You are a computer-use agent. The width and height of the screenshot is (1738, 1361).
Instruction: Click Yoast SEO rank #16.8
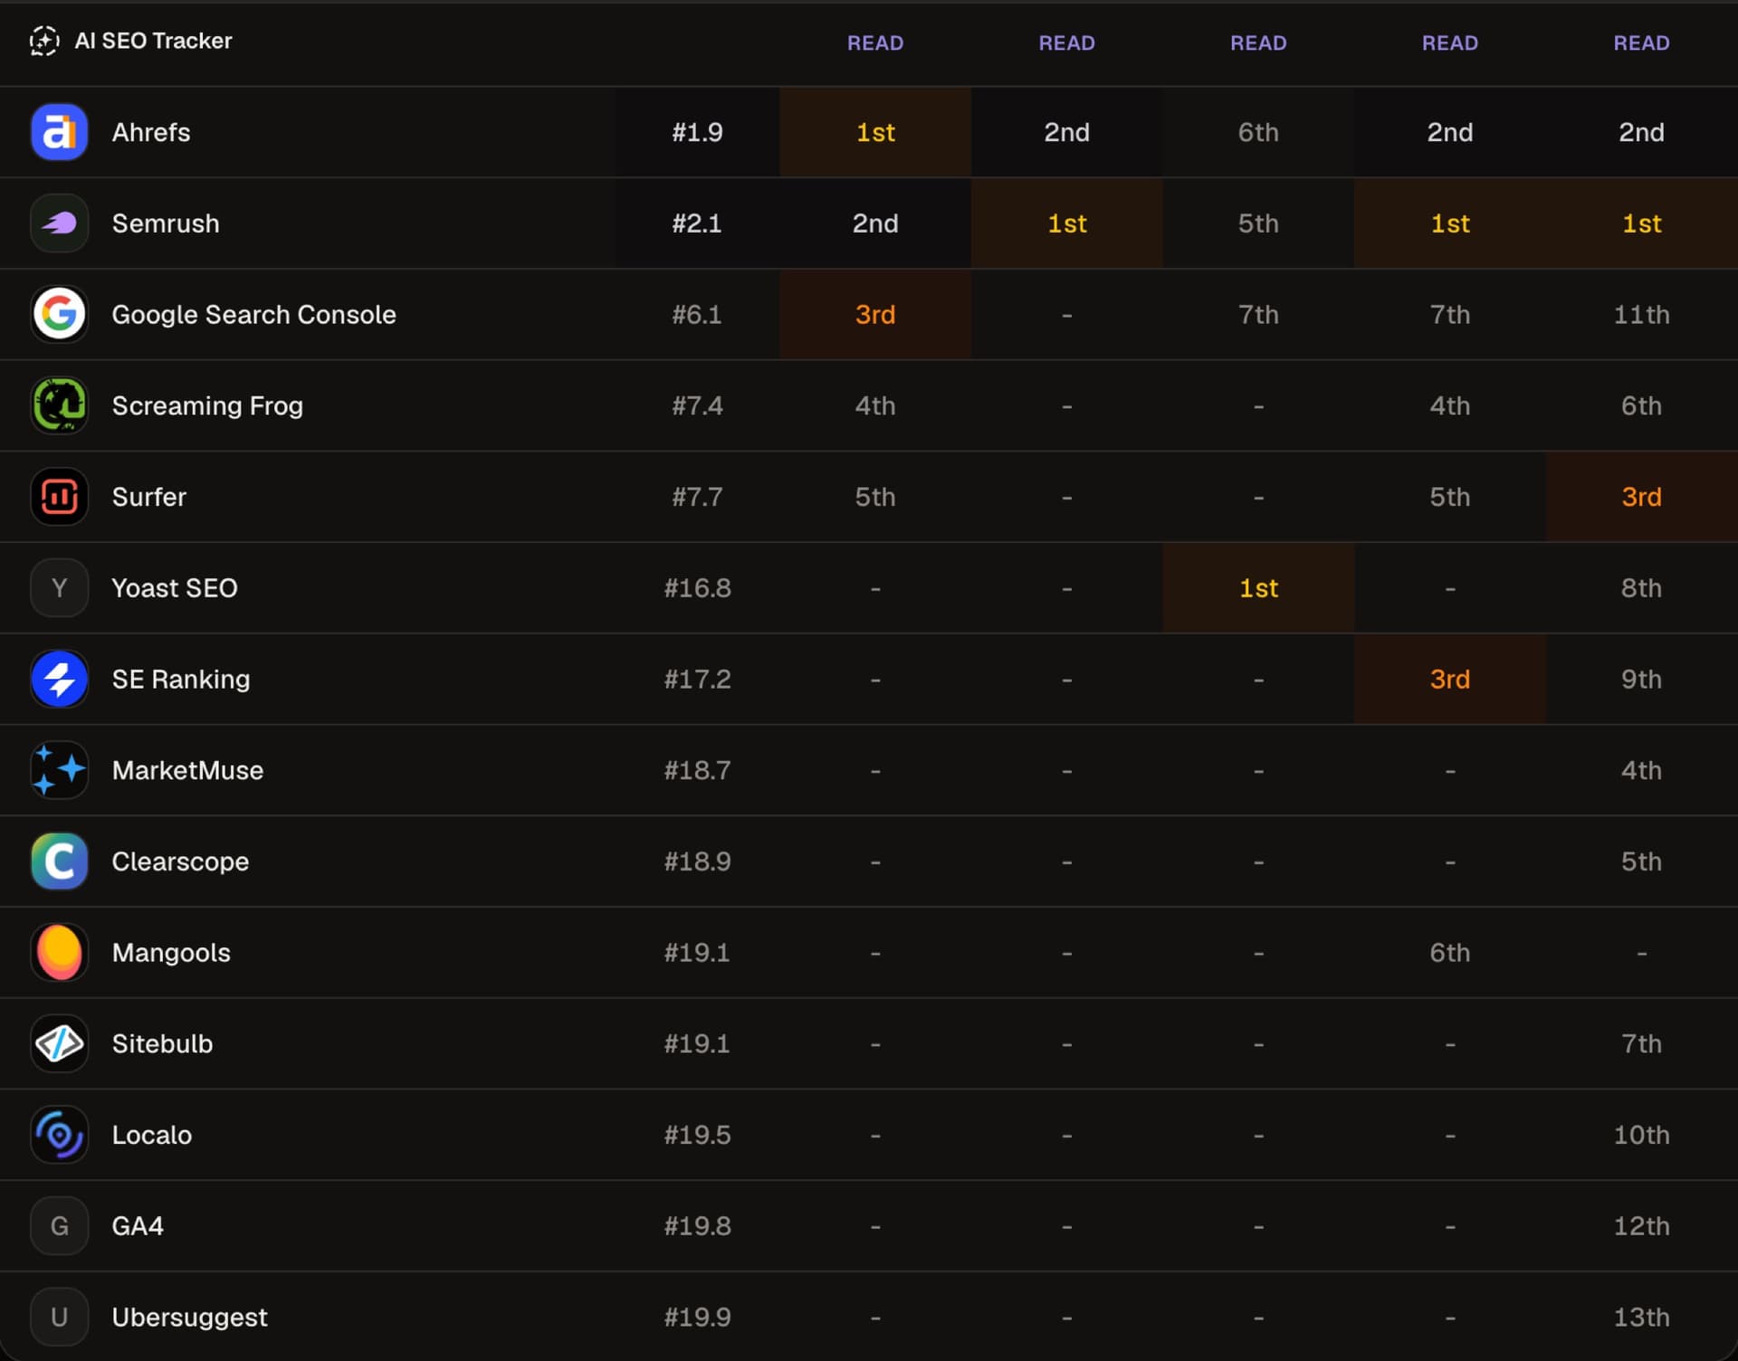[697, 588]
